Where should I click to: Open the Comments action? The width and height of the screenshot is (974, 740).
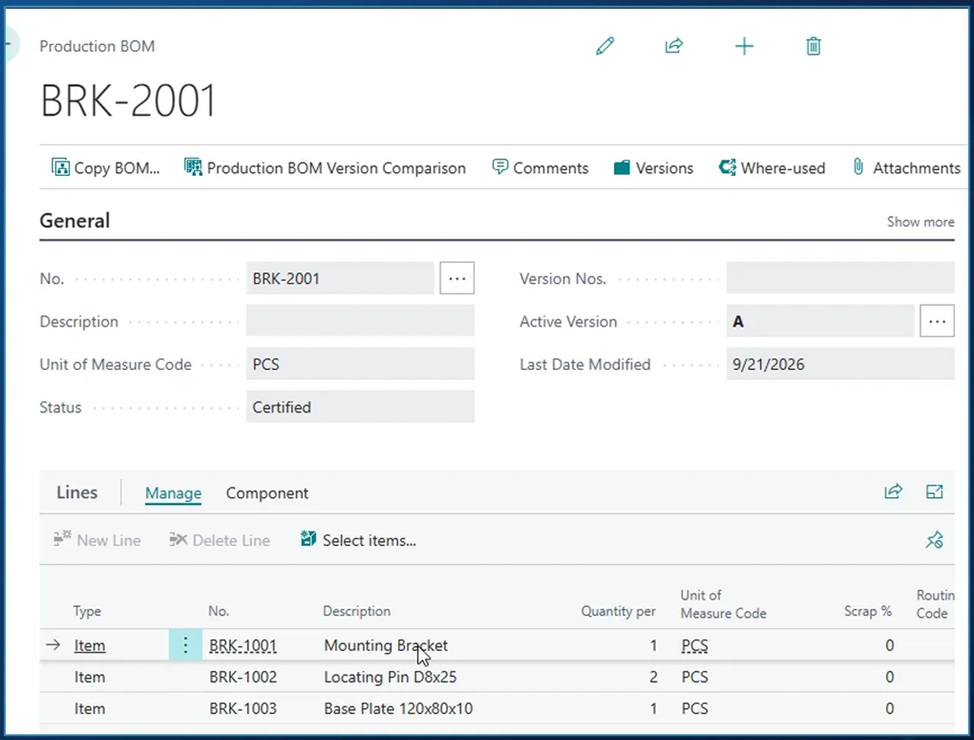540,167
